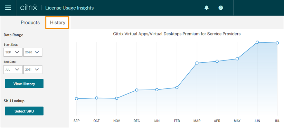Image resolution: width=284 pixels, height=128 pixels.
Task: Open the End Date month dropdown (JUL)
Action: [13, 69]
